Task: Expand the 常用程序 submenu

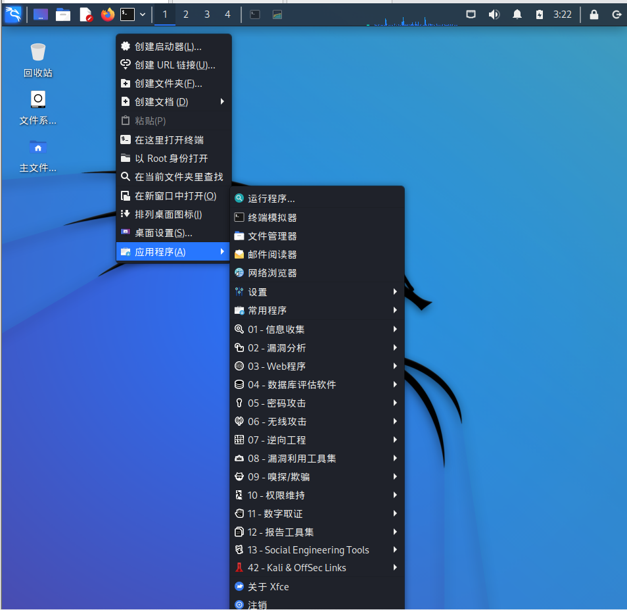Action: coord(317,310)
